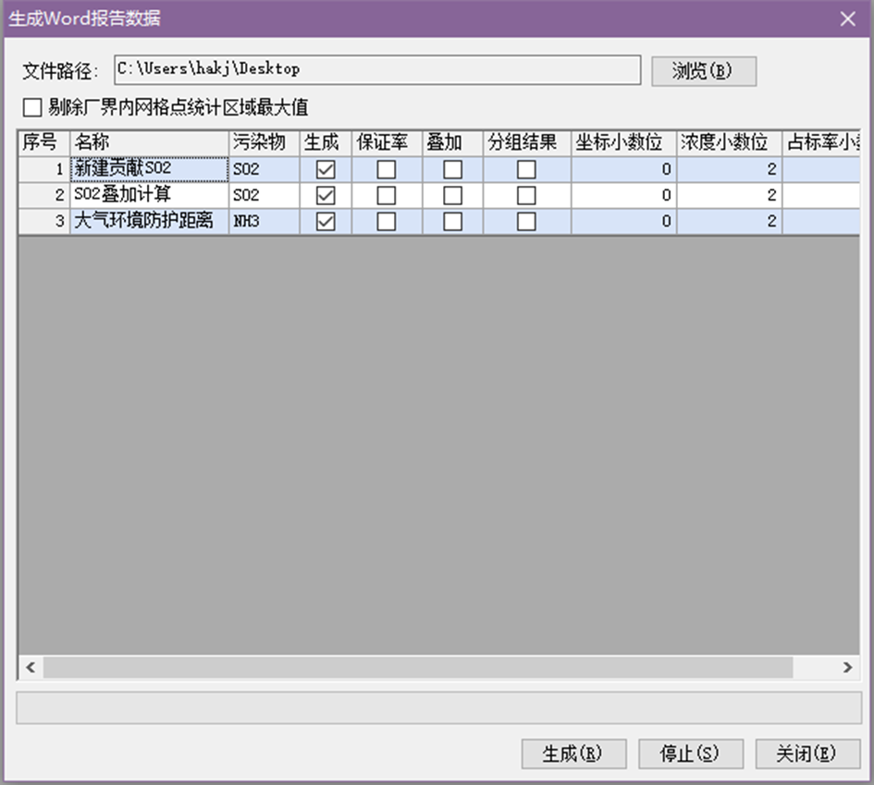The width and height of the screenshot is (874, 785).
Task: Click 坐标小数位 cell in row 3
Action: [623, 222]
